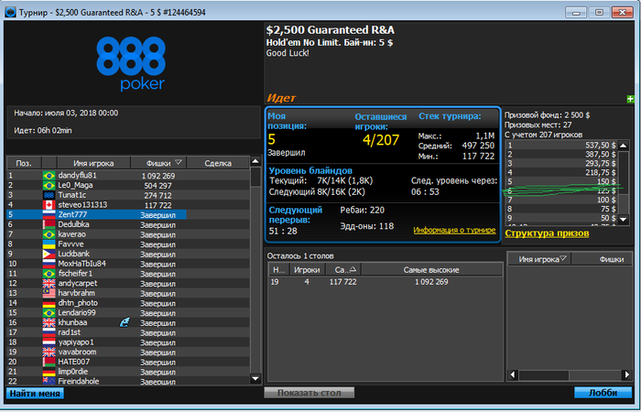Click the prize list scroll down arrow
641x412 pixels.
pyautogui.click(x=623, y=220)
